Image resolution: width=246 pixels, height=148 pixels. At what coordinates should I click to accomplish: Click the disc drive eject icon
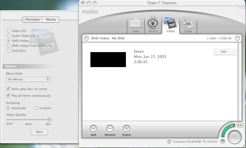point(169,142)
